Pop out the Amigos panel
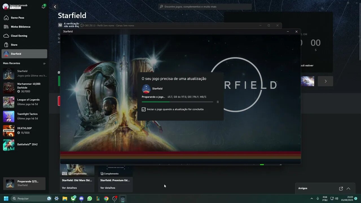The width and height of the screenshot is (361, 203). coord(341,189)
